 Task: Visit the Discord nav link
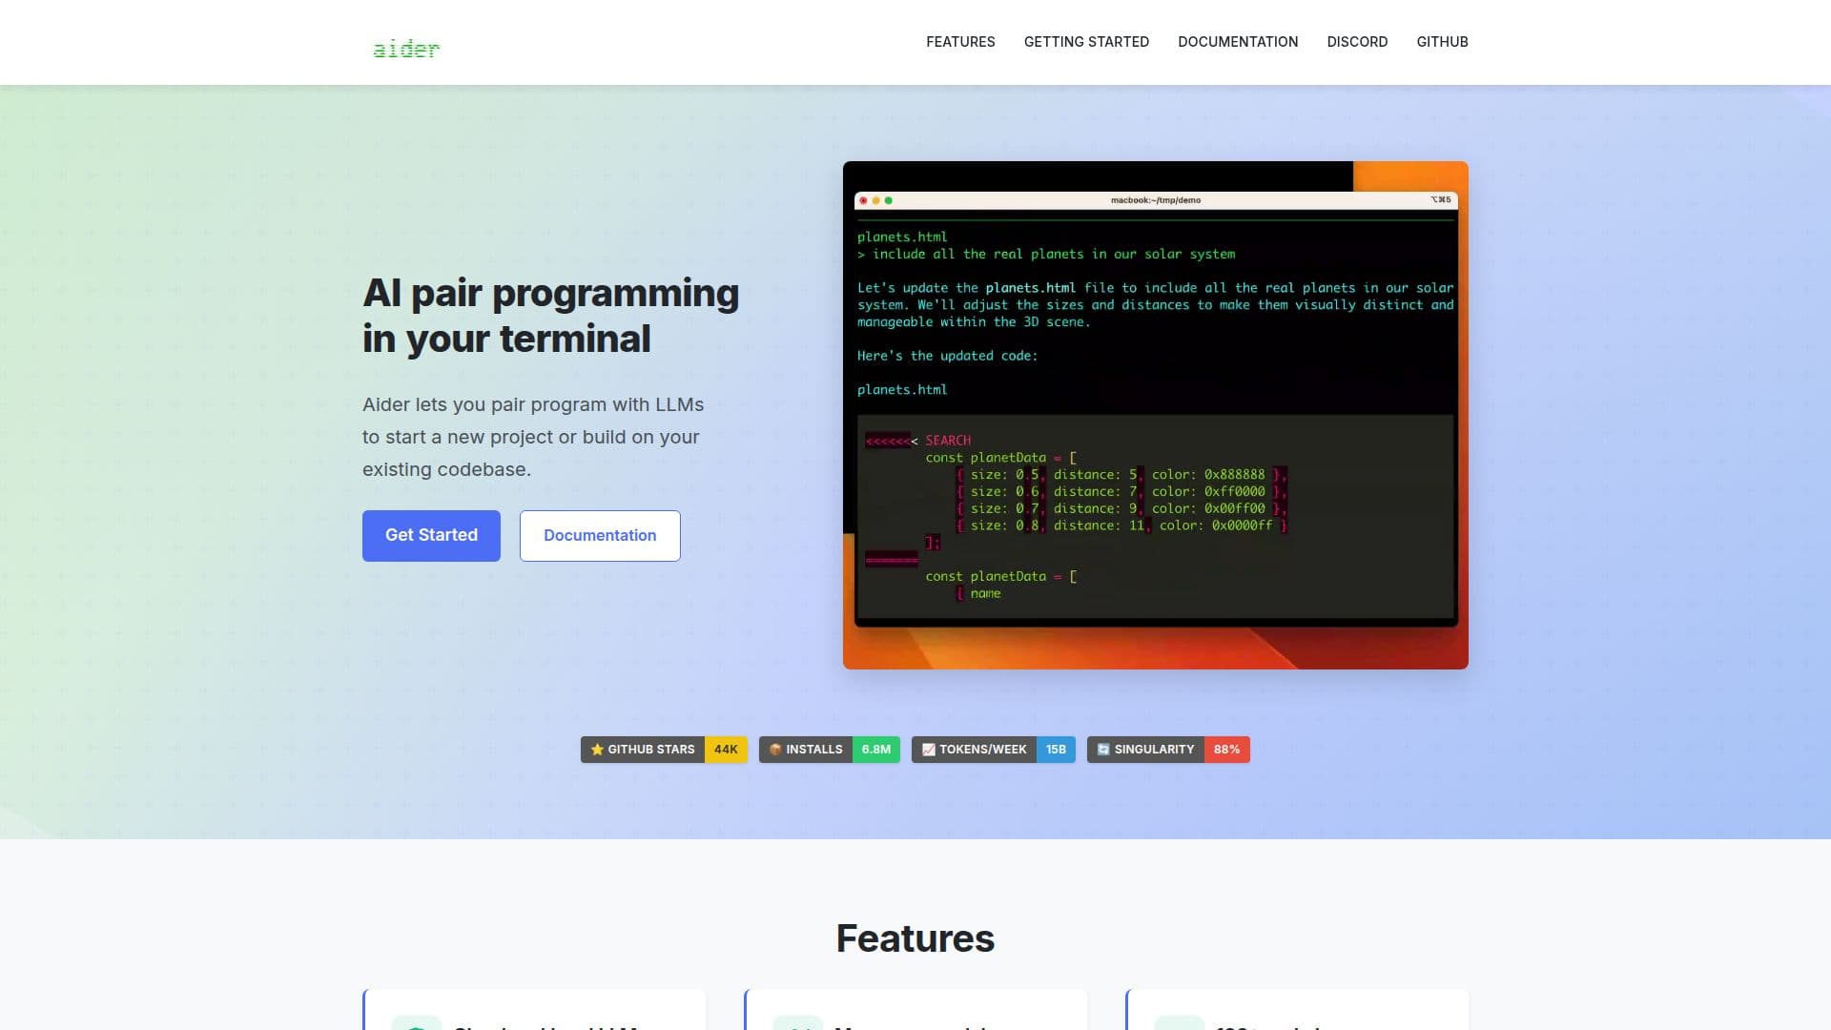point(1357,42)
